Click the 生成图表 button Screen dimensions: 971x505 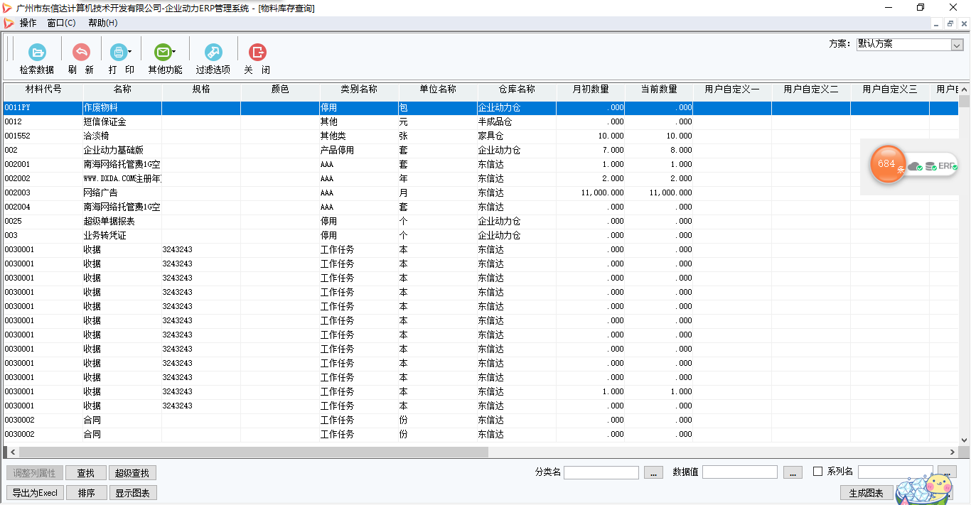click(x=866, y=493)
